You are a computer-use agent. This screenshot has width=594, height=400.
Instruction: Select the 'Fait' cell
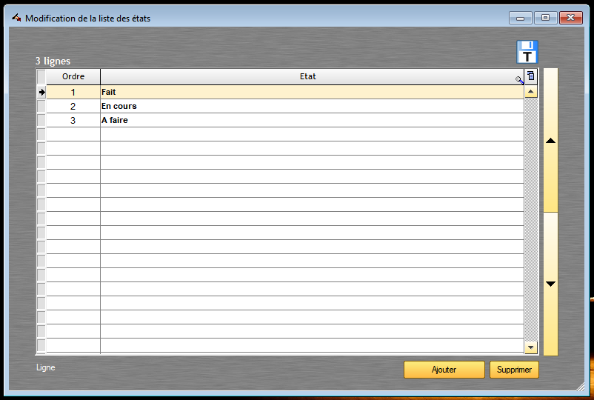pos(312,92)
